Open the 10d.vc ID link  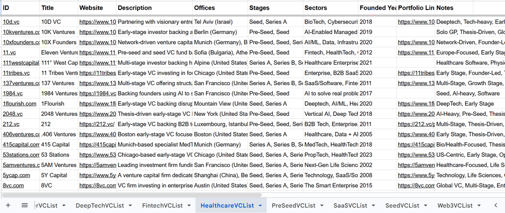(11, 22)
